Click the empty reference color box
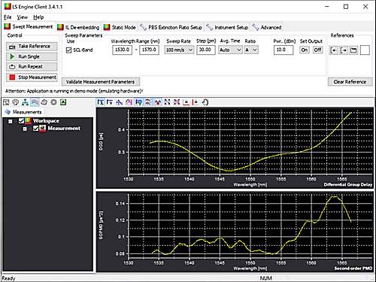Viewport: 376px width, 282px height. click(x=365, y=50)
